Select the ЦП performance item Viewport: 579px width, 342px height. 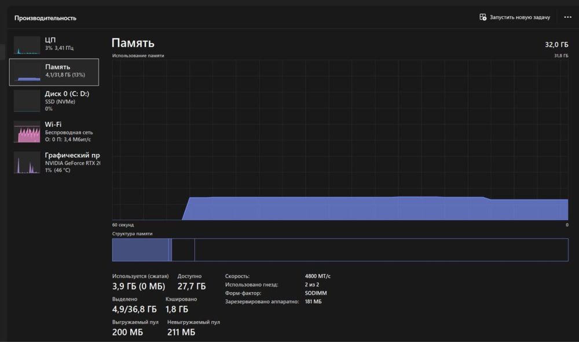(54, 45)
